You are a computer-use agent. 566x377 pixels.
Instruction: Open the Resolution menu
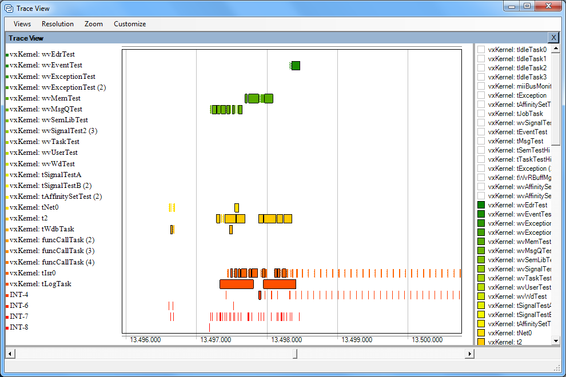coord(58,24)
